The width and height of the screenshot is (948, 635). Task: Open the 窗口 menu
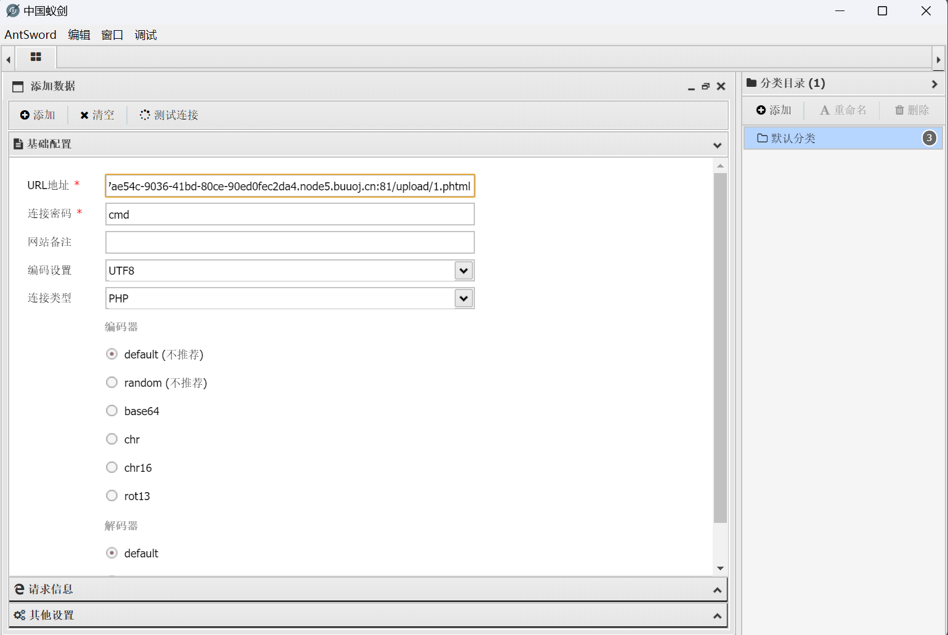click(112, 34)
